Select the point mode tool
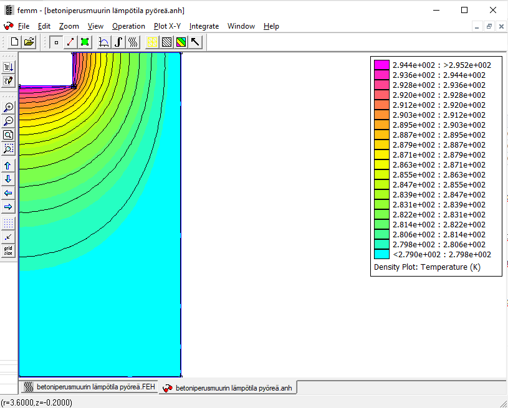This screenshot has height=408, width=508. point(56,42)
